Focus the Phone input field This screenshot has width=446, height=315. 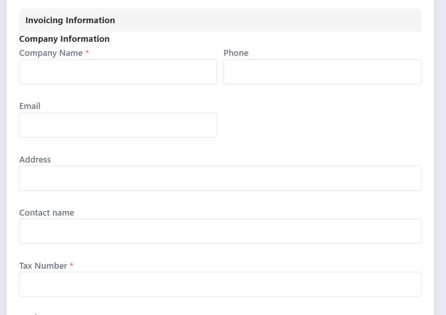pos(322,72)
